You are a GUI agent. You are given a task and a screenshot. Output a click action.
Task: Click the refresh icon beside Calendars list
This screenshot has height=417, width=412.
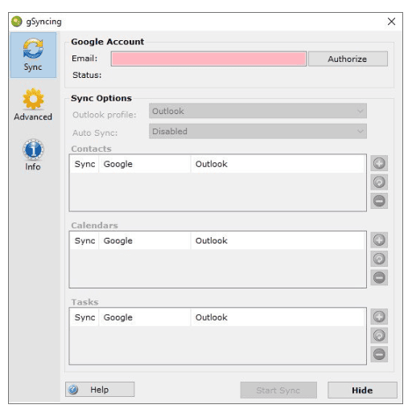pyautogui.click(x=379, y=259)
